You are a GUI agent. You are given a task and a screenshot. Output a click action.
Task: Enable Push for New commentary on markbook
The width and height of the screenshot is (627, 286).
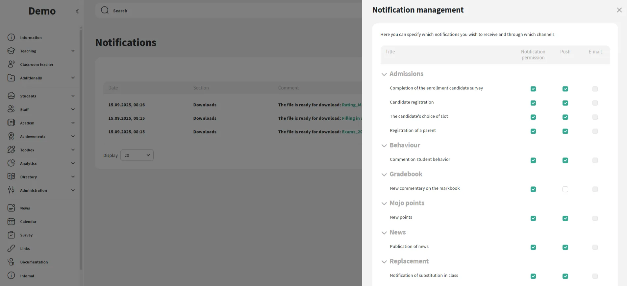tap(565, 189)
